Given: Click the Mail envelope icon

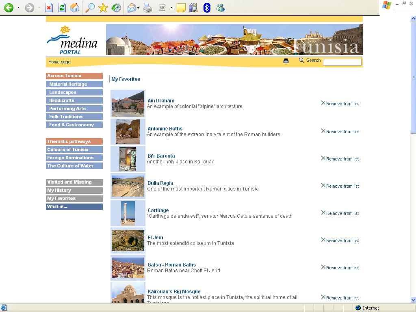Looking at the screenshot, I should point(131,8).
